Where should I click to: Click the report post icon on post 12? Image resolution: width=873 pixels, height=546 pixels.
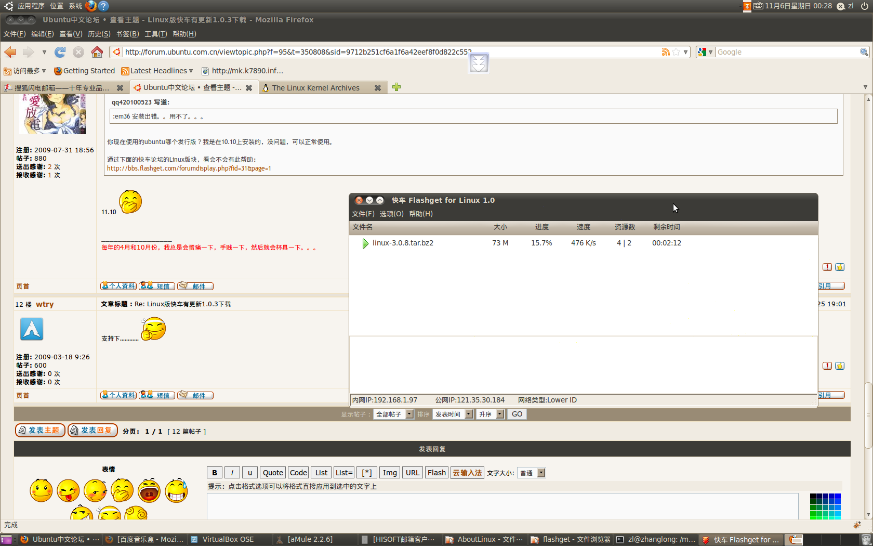coord(827,366)
